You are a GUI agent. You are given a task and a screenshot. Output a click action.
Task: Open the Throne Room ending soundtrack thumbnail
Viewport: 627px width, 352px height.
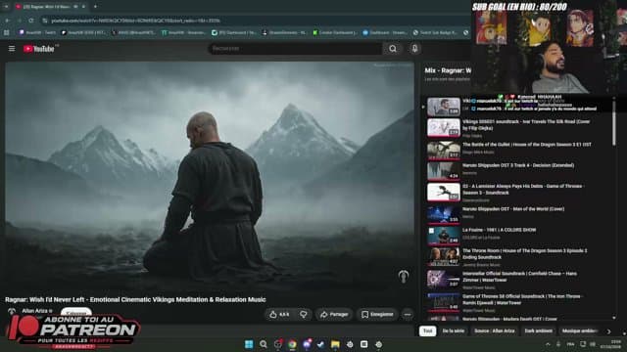click(x=444, y=256)
